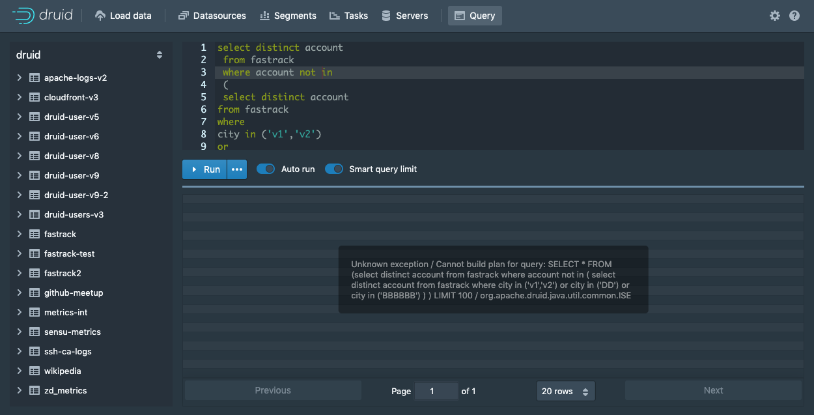Expand the druid-user-v9-2 table
Image resolution: width=814 pixels, height=415 pixels.
(20, 195)
